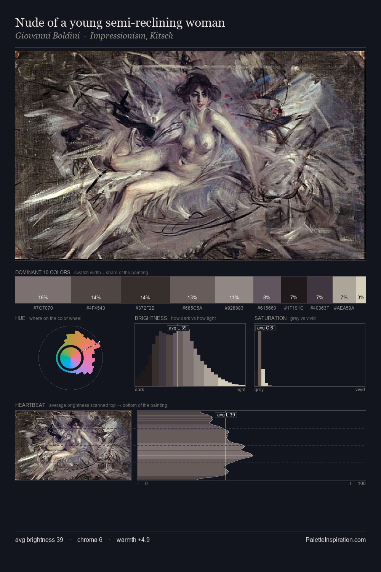This screenshot has height=572, width=381.
Task: Click the 3% cream swatch
Action: [361, 290]
